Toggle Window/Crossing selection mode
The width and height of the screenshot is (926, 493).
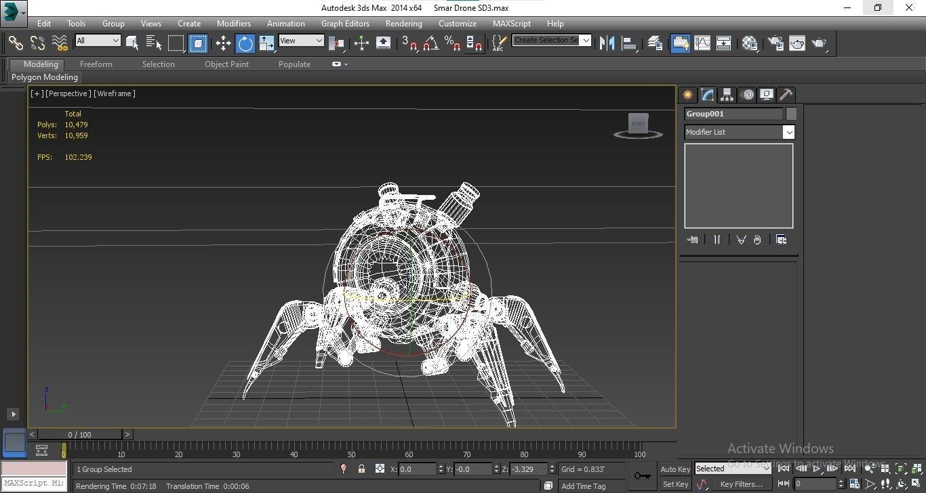(198, 43)
